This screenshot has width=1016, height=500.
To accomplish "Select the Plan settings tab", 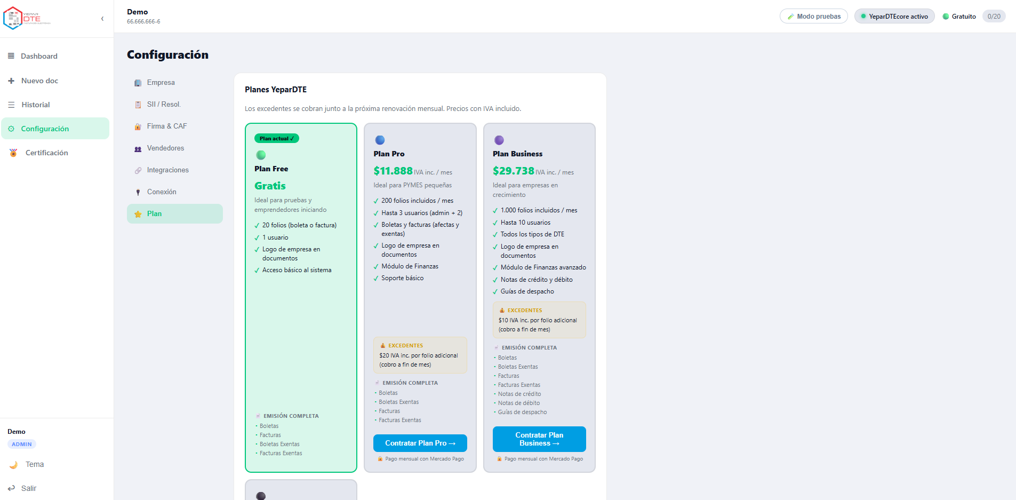I will [x=175, y=214].
